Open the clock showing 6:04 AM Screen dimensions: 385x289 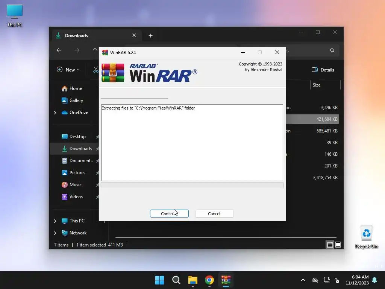[x=357, y=280]
